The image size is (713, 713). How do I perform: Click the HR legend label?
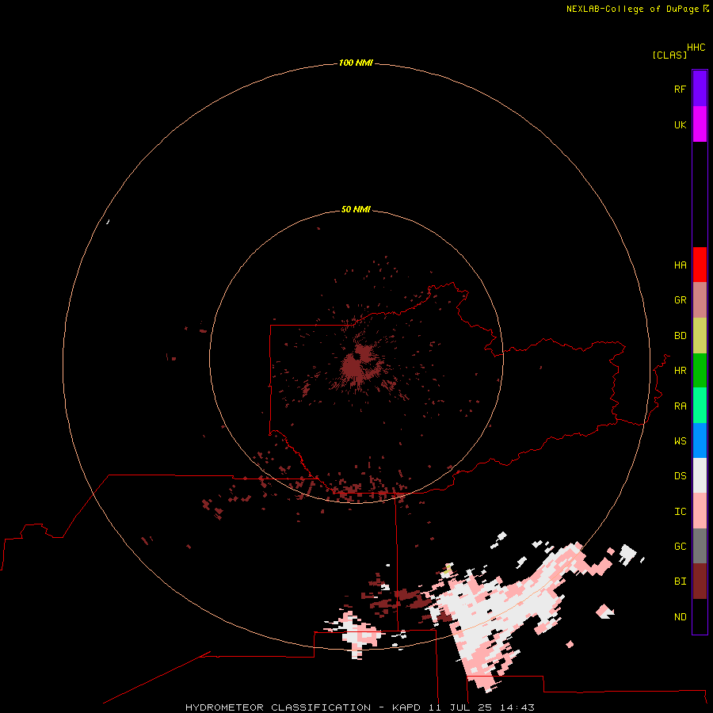click(681, 371)
